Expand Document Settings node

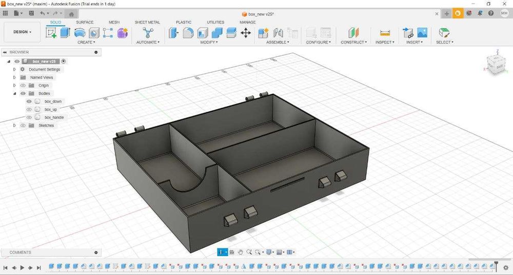[x=14, y=70]
